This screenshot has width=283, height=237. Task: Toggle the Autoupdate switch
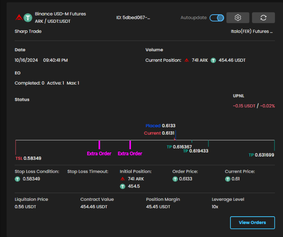tap(217, 18)
